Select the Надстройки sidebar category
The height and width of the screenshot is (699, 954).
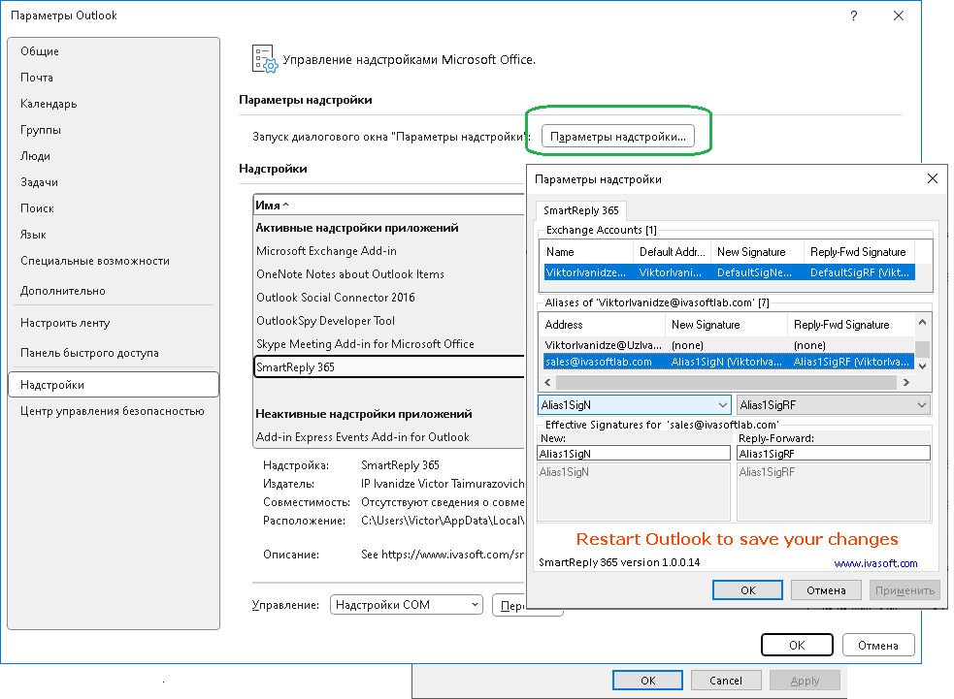pos(114,385)
